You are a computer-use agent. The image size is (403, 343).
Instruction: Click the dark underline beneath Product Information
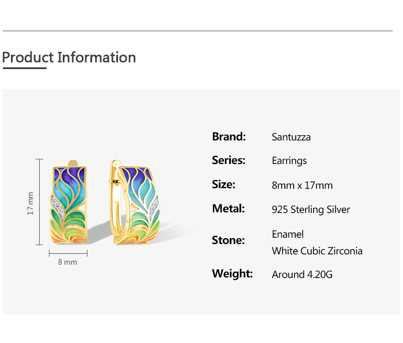[x=24, y=68]
